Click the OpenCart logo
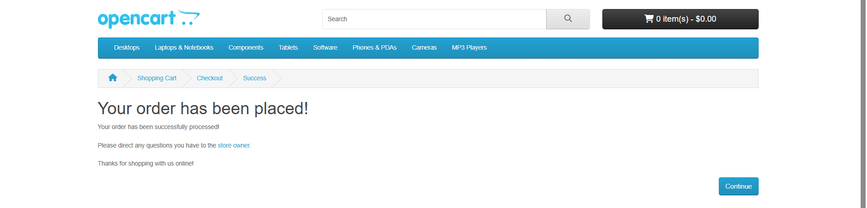 149,19
